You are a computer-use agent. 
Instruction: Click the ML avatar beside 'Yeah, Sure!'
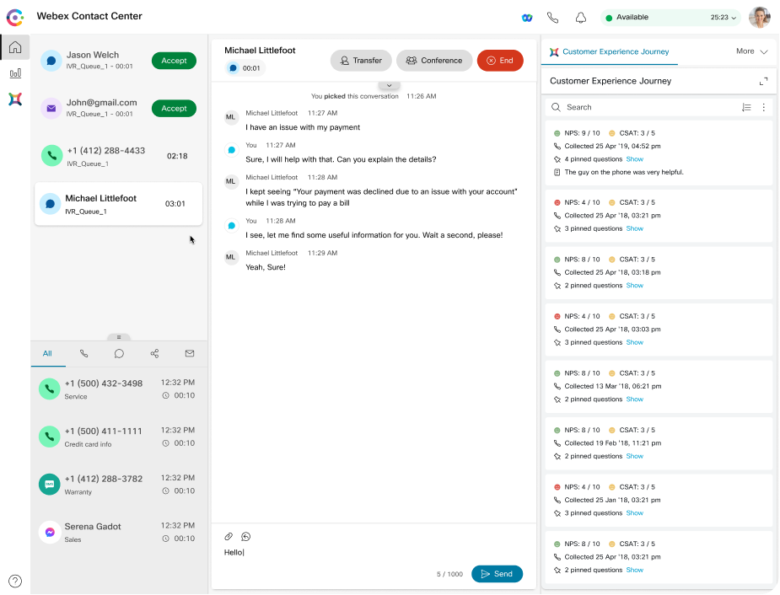coord(231,258)
